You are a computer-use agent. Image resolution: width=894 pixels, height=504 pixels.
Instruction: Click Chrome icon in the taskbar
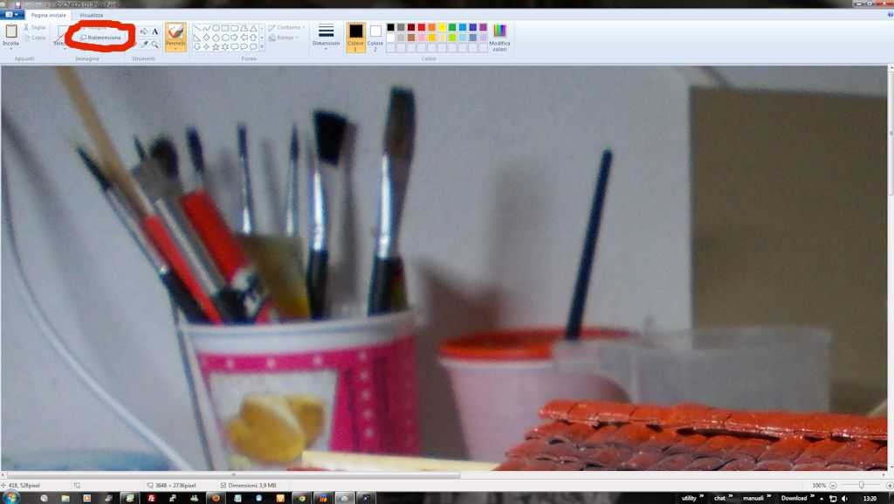point(301,498)
